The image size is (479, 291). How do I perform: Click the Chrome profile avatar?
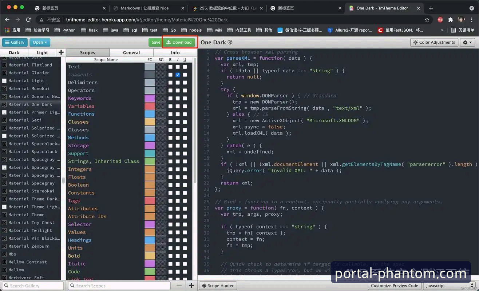[x=462, y=20]
